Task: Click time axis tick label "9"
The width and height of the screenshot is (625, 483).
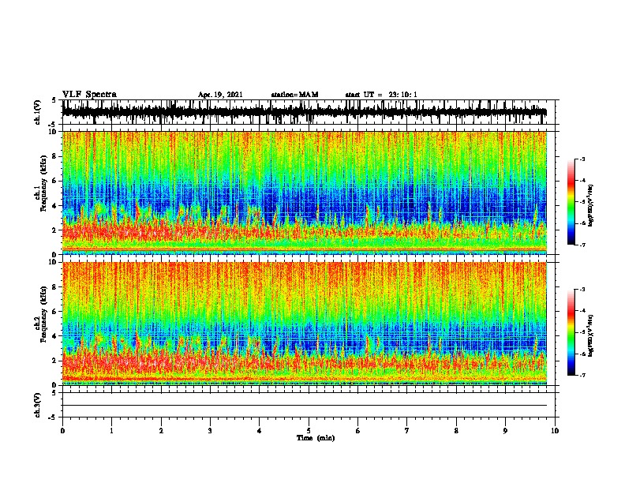Action: pos(505,431)
